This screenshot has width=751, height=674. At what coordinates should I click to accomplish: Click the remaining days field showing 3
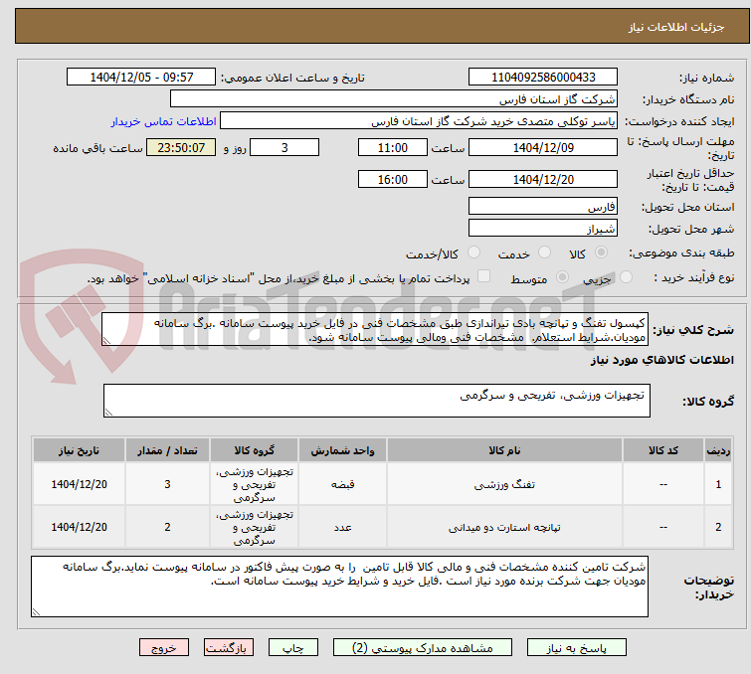(284, 147)
